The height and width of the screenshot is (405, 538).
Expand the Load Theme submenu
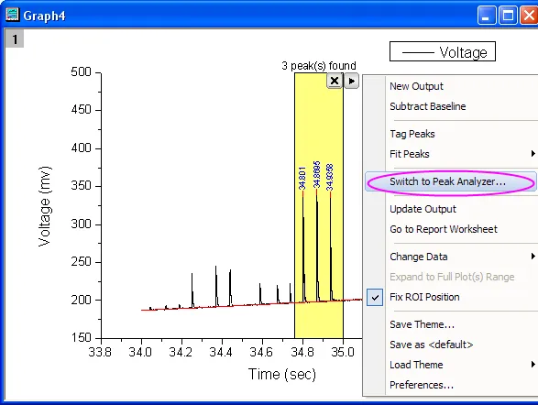[x=451, y=365]
